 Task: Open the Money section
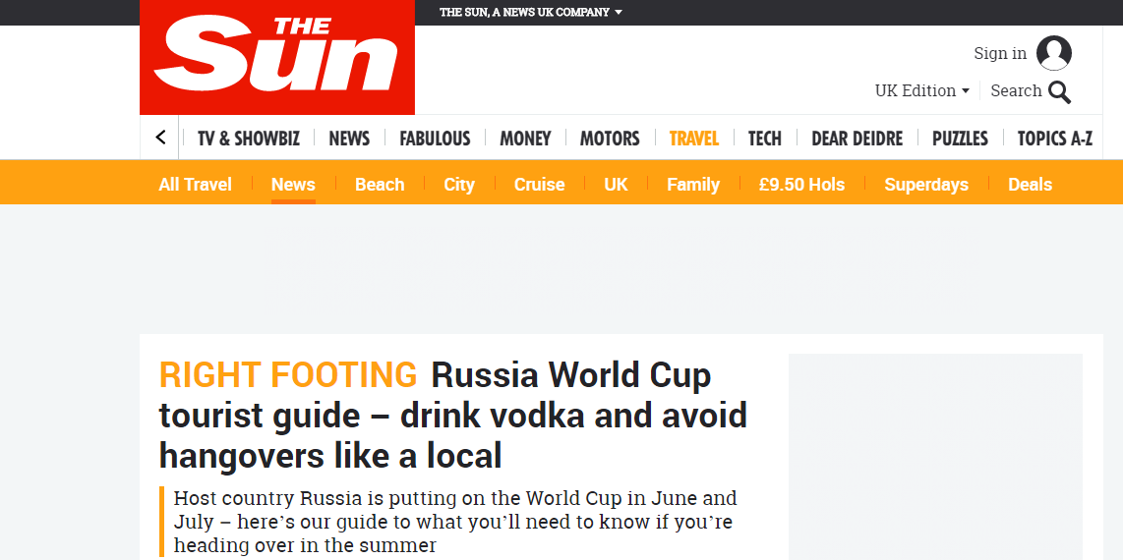[x=525, y=139]
